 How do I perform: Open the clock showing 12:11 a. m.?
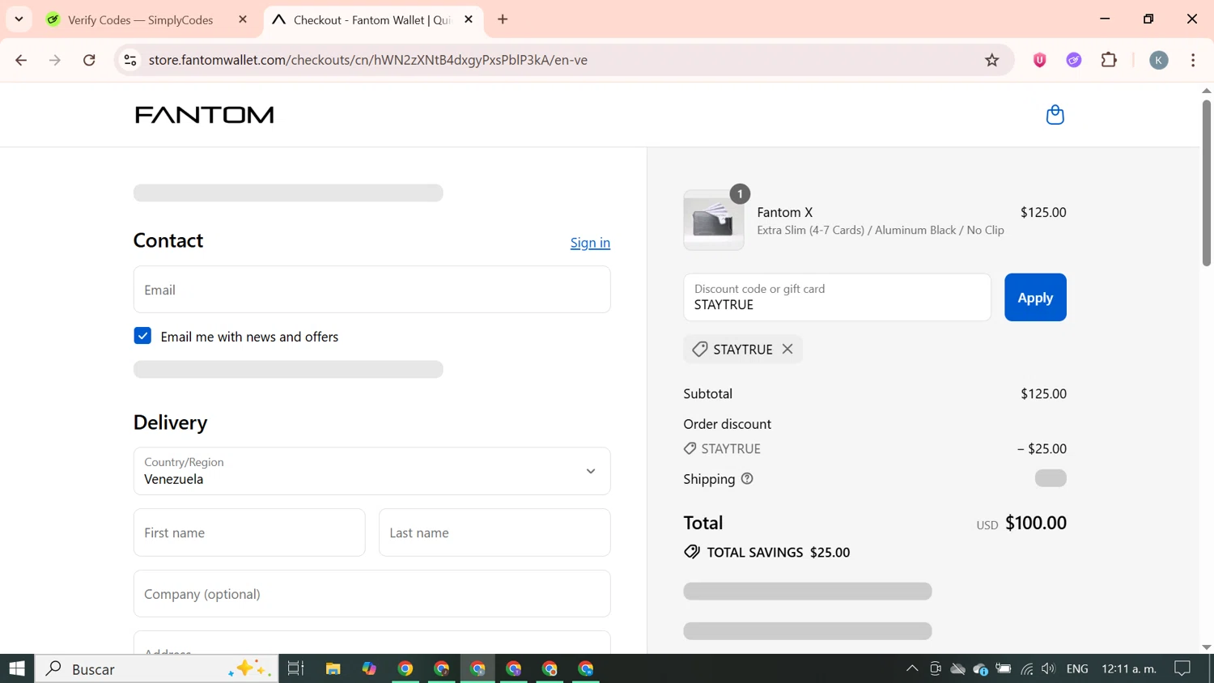click(x=1129, y=668)
